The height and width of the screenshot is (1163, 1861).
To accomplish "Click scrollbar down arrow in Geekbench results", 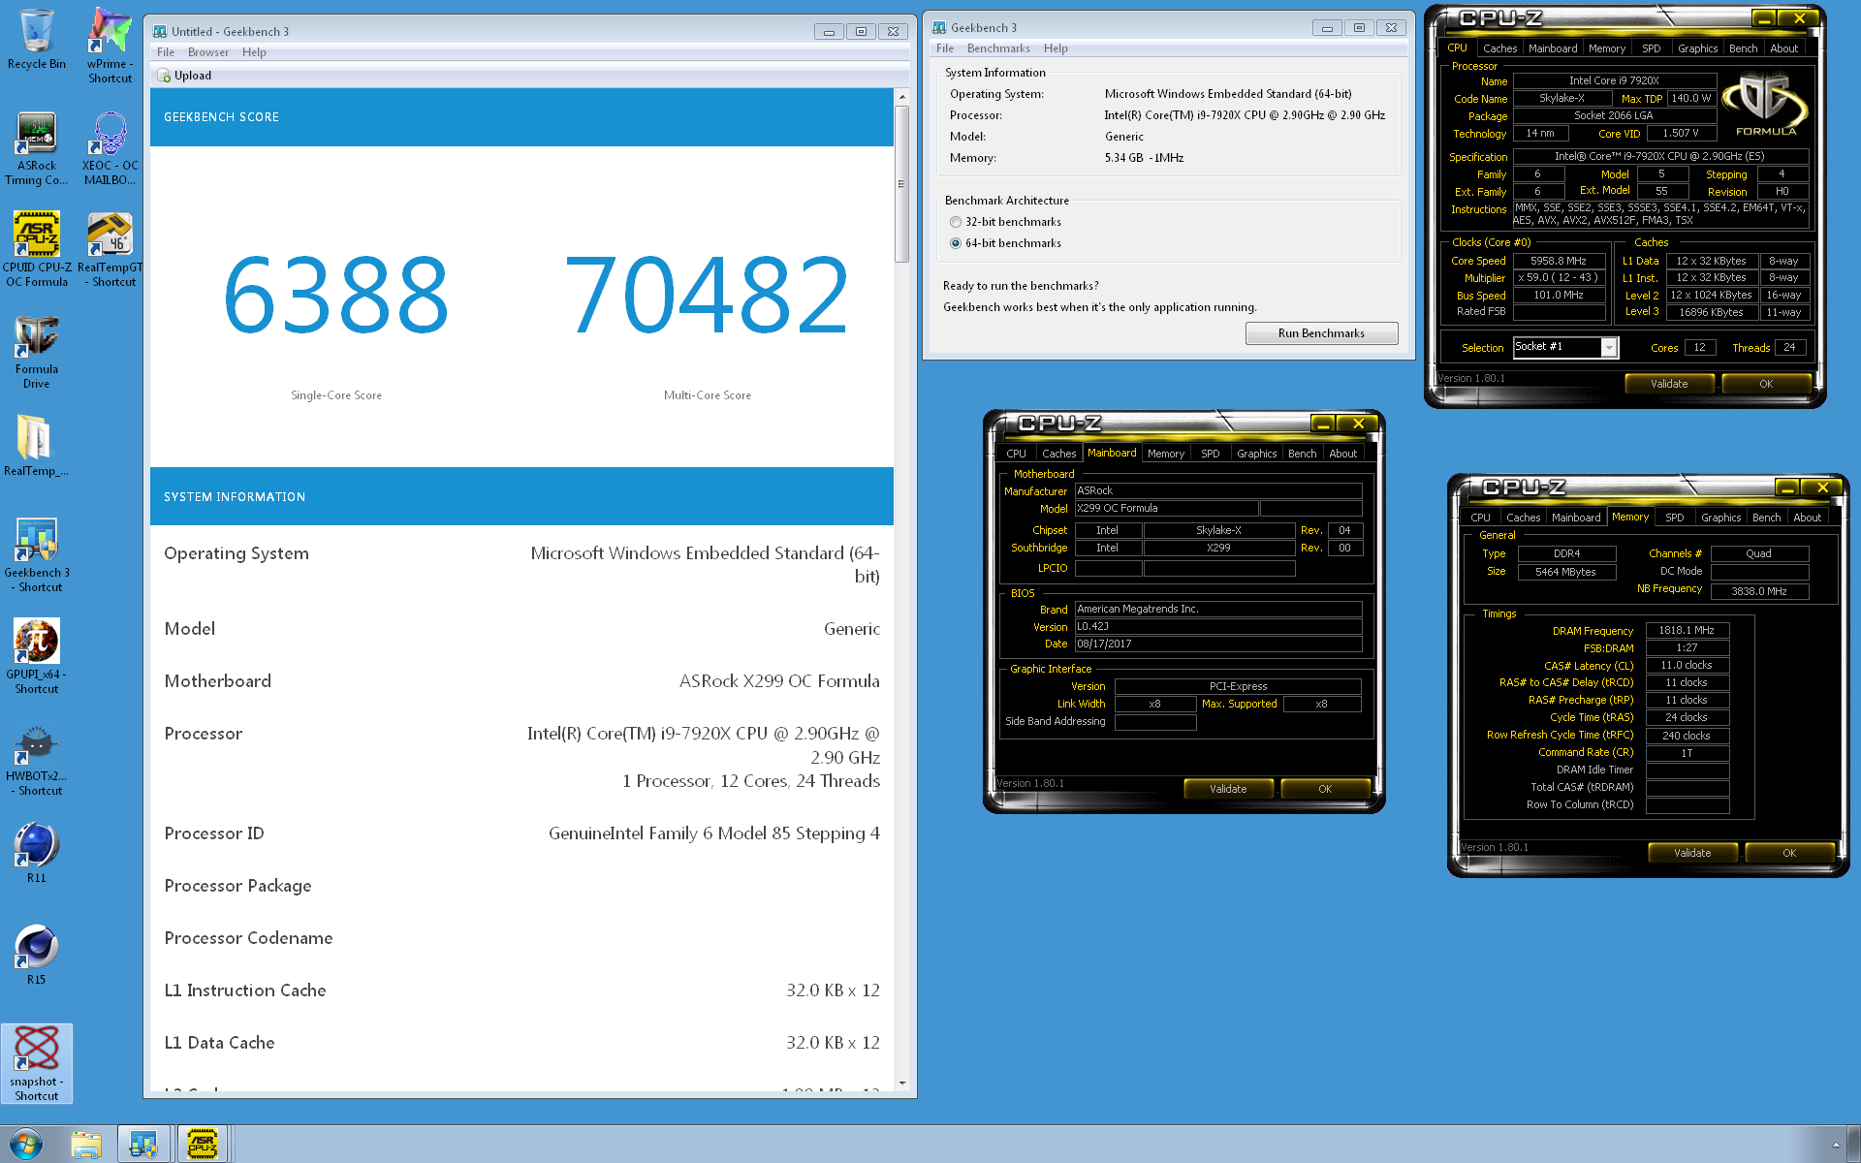I will click(x=902, y=1083).
